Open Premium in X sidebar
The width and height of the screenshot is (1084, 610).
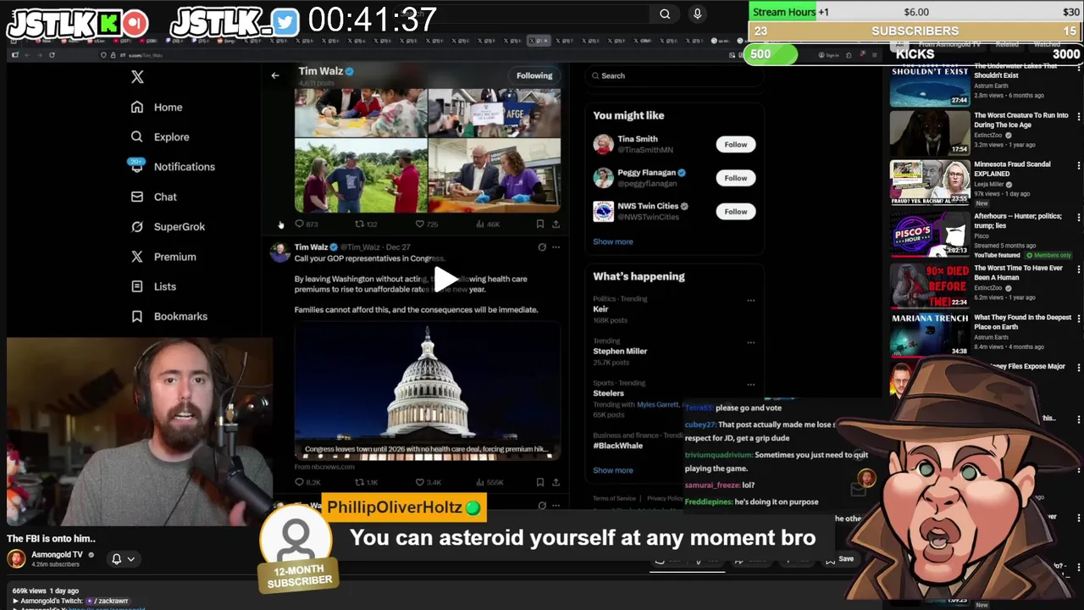(163, 257)
